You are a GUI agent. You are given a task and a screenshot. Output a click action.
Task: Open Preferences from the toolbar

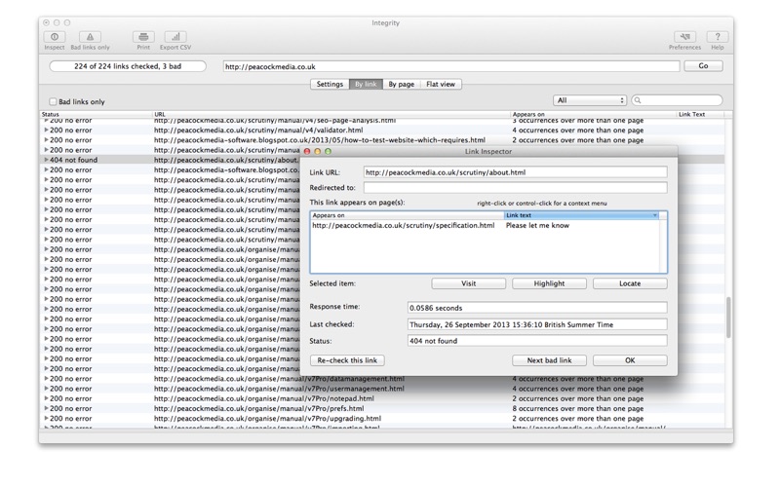[x=684, y=37]
